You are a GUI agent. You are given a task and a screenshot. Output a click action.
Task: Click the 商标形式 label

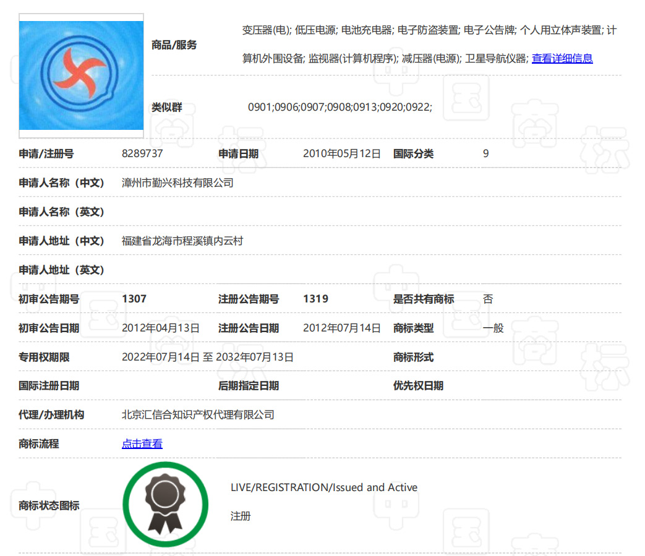[x=413, y=357]
